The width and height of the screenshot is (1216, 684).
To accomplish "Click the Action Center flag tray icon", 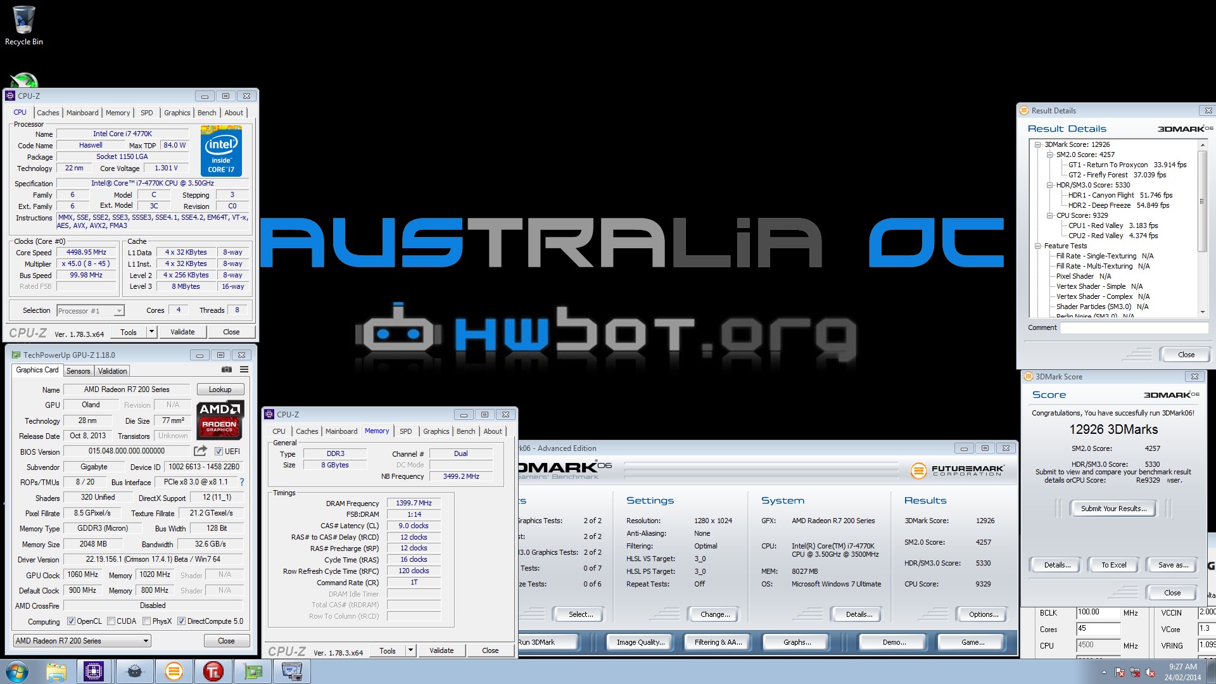I will pos(1120,672).
